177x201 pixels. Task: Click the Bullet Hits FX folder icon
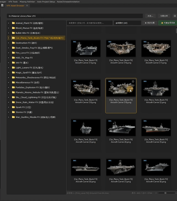coord(13,33)
